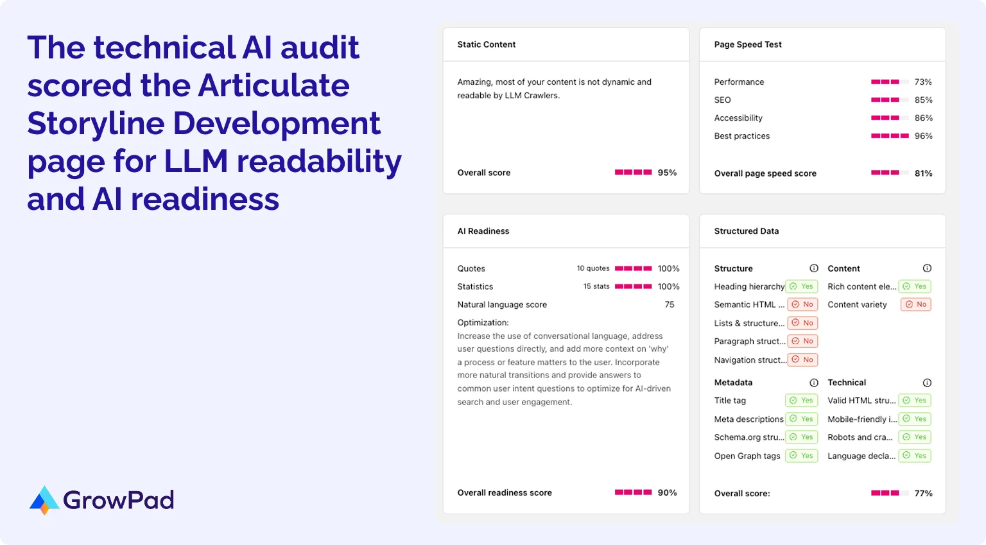Click the Best practices score bar

(x=890, y=136)
